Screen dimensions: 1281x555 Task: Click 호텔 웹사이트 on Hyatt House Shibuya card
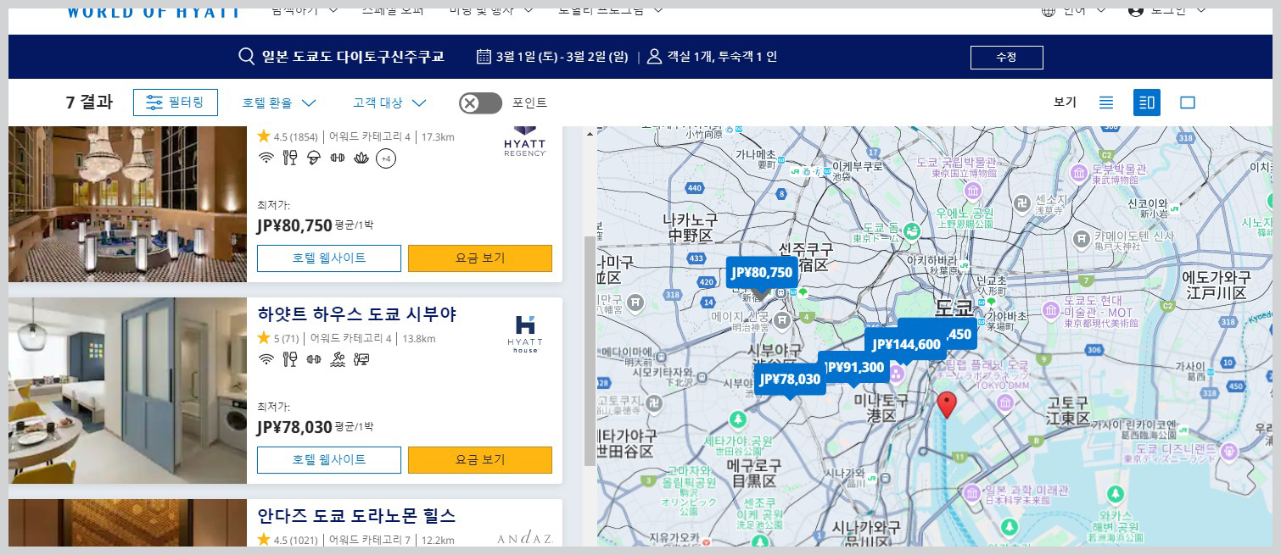click(x=329, y=460)
